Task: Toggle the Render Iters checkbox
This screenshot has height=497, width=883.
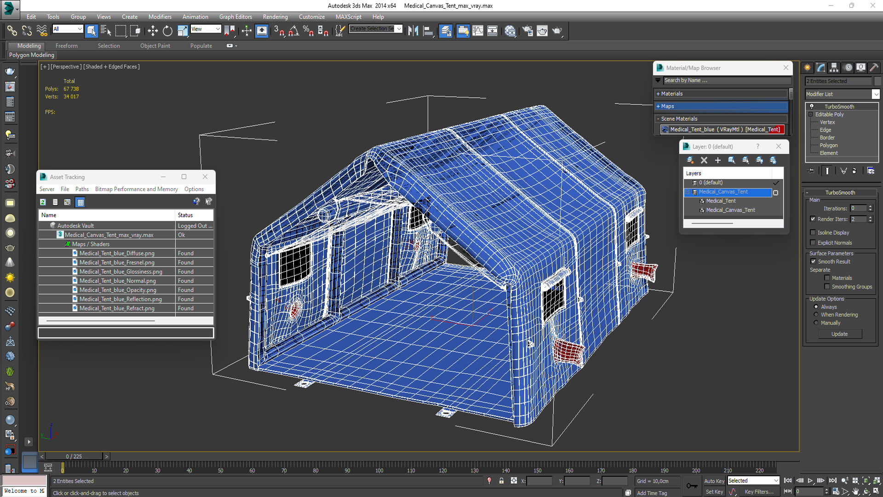Action: [x=813, y=219]
